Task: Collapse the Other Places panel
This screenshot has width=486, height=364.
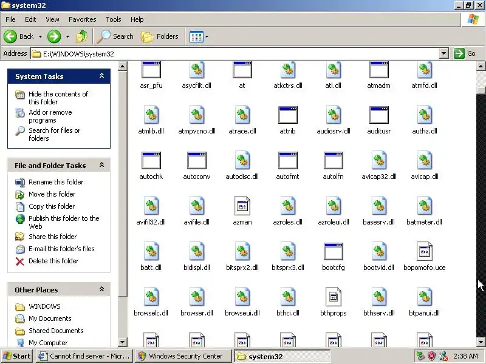Action: tap(101, 289)
